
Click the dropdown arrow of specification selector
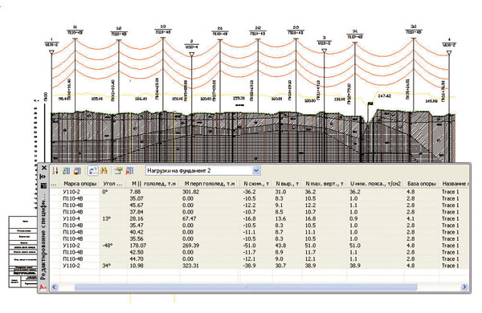[x=256, y=170]
